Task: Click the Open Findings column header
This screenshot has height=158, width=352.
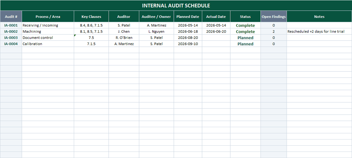Action: (274, 16)
